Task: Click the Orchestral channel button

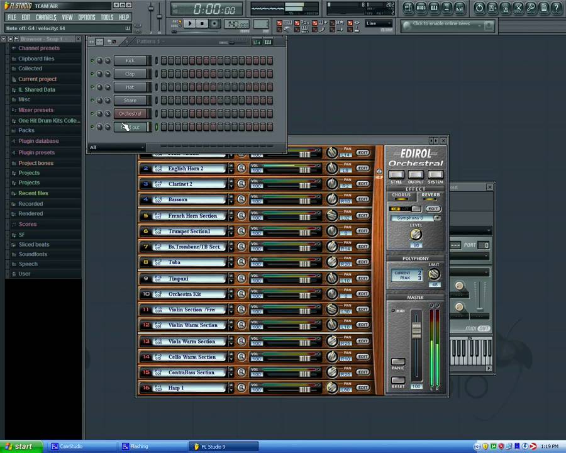Action: point(131,114)
